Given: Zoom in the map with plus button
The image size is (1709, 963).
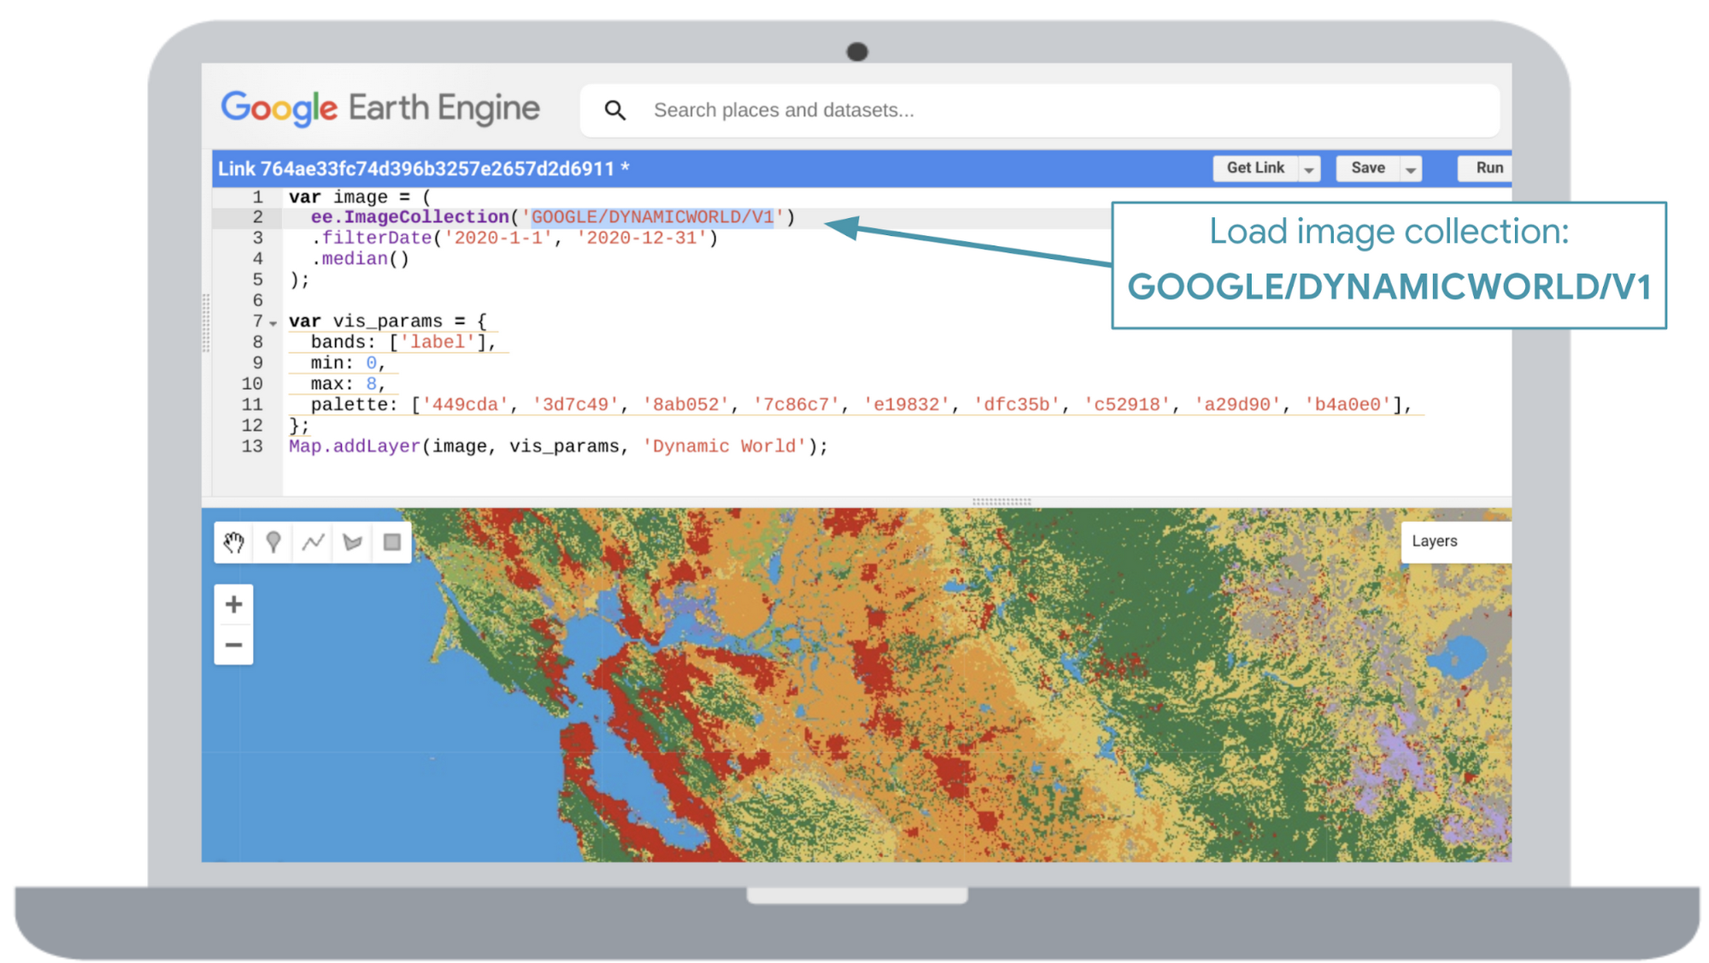Looking at the screenshot, I should (233, 605).
